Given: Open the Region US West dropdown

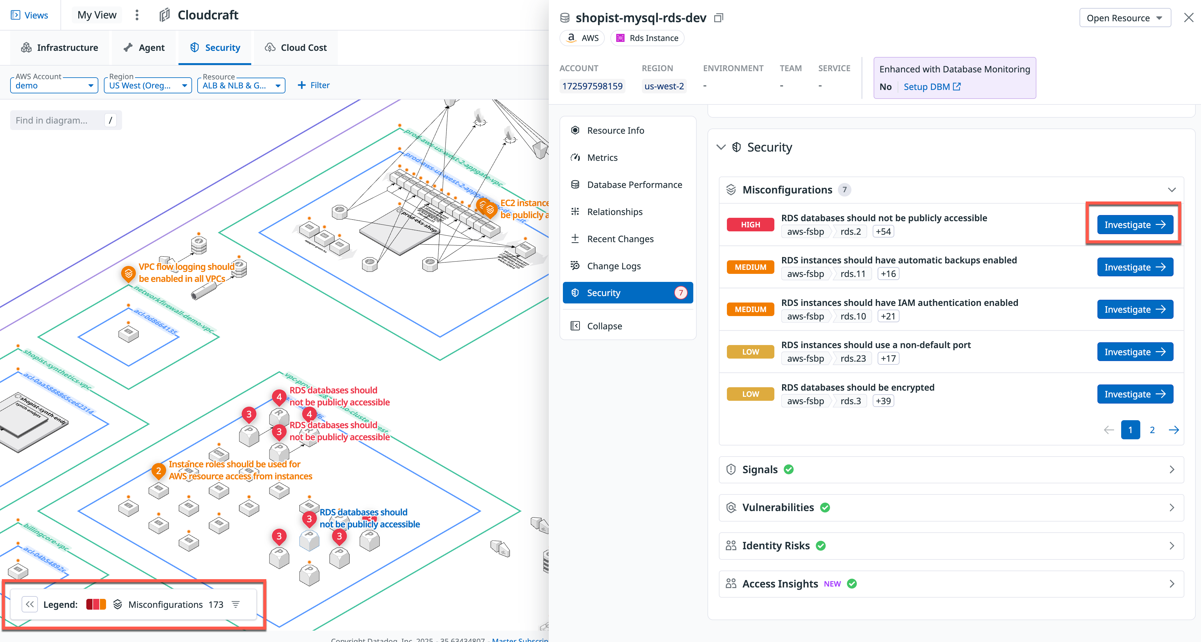Looking at the screenshot, I should (x=147, y=85).
